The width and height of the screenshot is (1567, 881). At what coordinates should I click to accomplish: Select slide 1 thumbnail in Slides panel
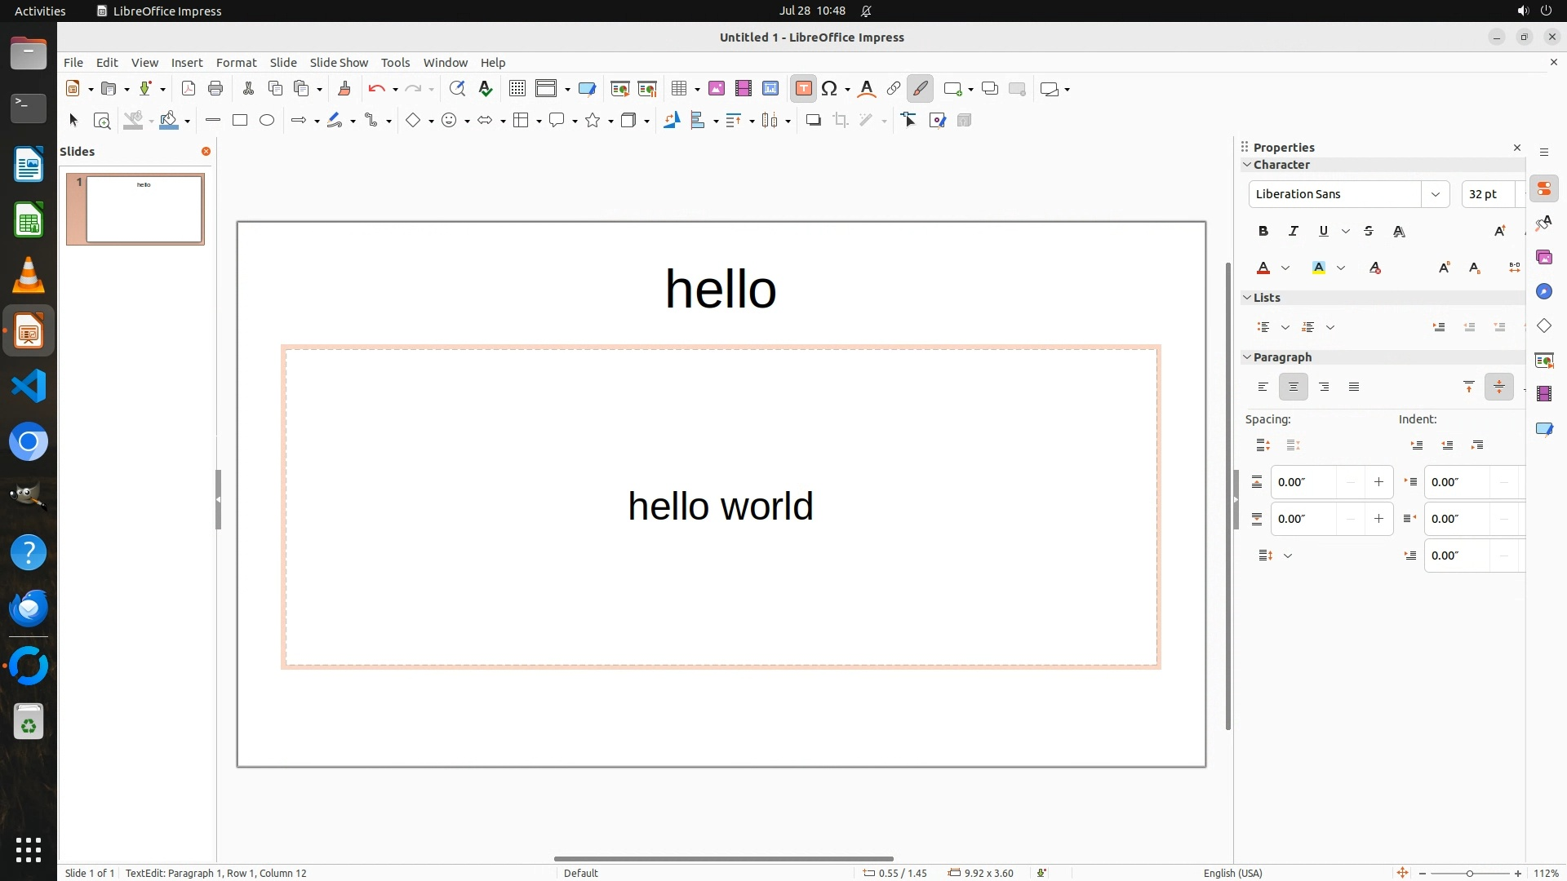coord(144,209)
